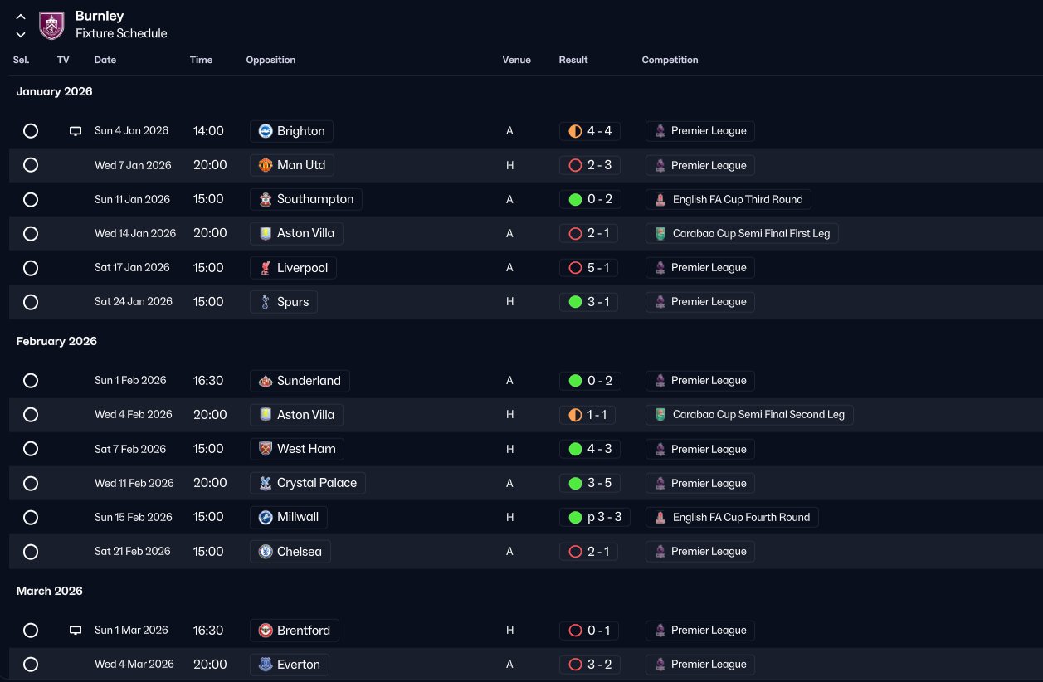View the 4 - 4 Brighton result
This screenshot has height=682, width=1043.
(x=590, y=131)
